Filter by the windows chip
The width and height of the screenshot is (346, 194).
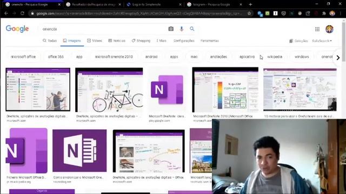302,57
